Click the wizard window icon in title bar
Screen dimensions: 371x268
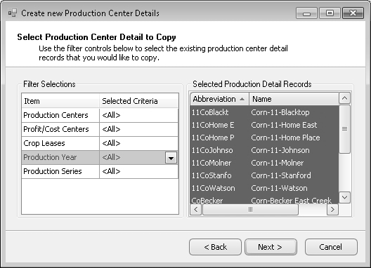point(13,13)
